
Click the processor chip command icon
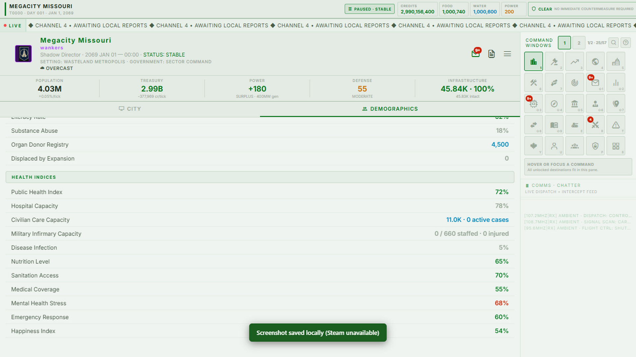[x=533, y=104]
